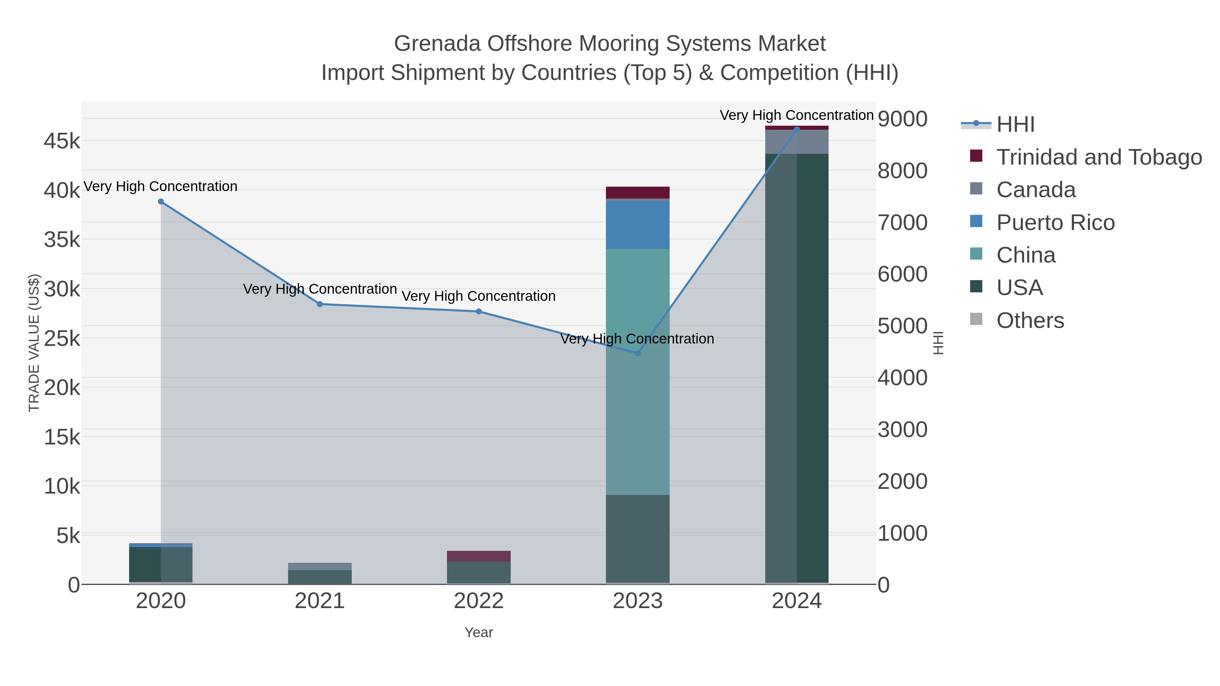Screen dimensions: 1220x686
Task: Click USA dark green legend swatch
Action: tap(976, 286)
